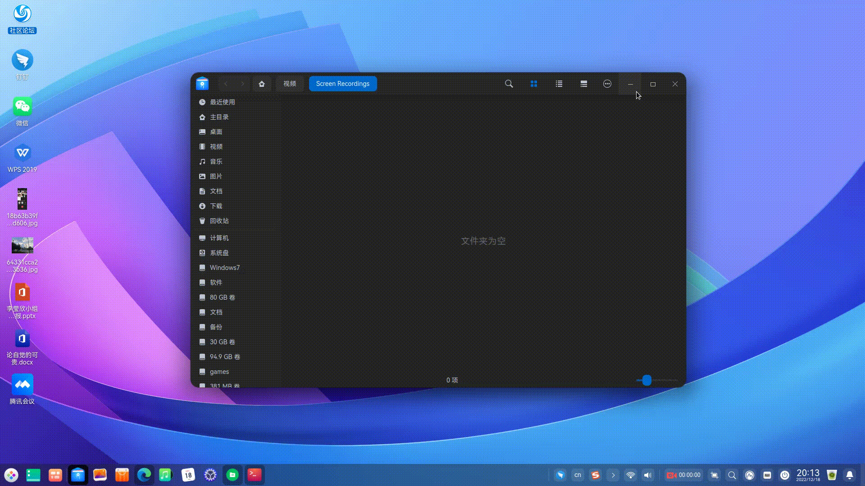Viewport: 865px width, 486px height.
Task: Toggle mute via the volume tray icon
Action: (648, 475)
